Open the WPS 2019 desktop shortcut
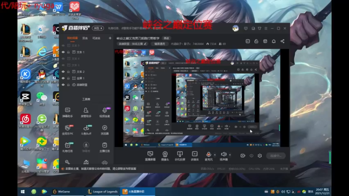The image size is (349, 196). click(58, 9)
